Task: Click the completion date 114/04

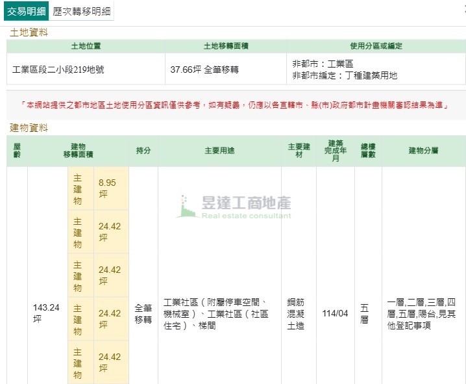Action: click(x=335, y=313)
